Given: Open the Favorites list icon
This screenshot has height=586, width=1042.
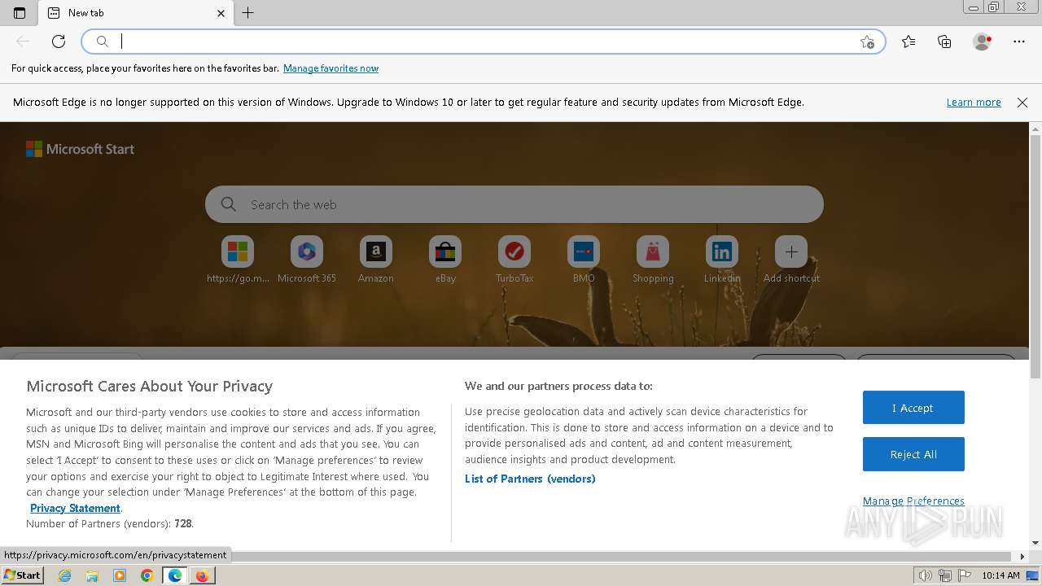Looking at the screenshot, I should coord(908,42).
